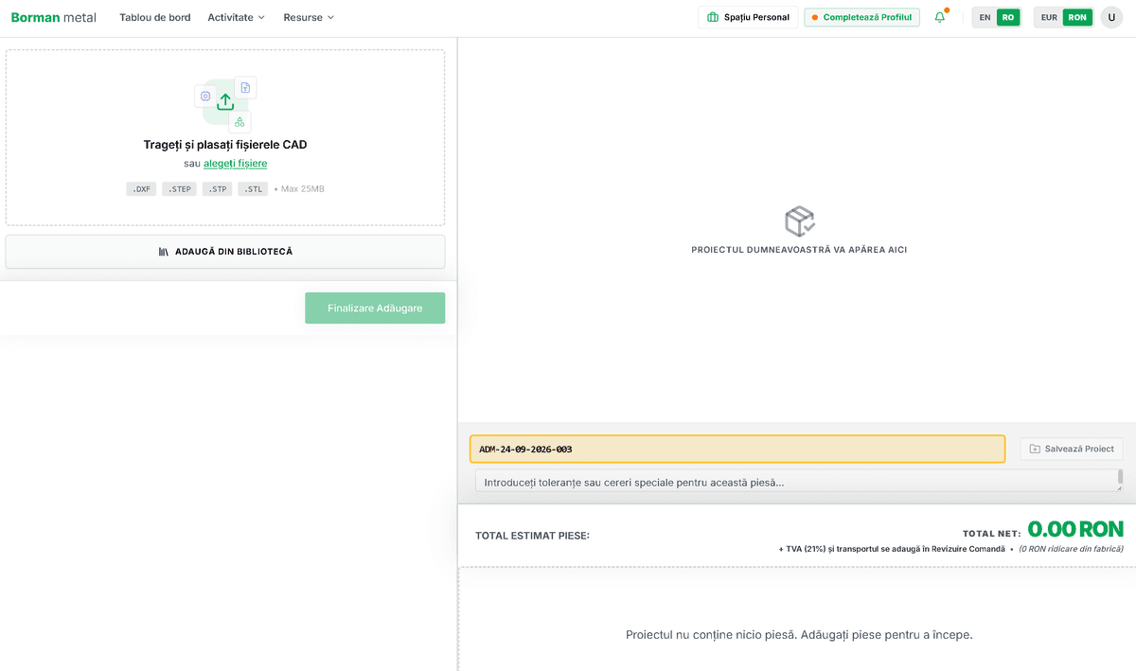Click the .STL format tag

click(253, 189)
